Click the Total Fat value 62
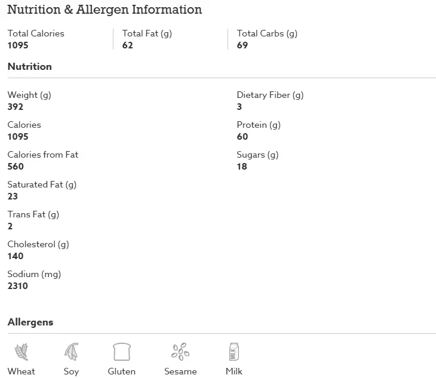436x378 pixels. (128, 45)
